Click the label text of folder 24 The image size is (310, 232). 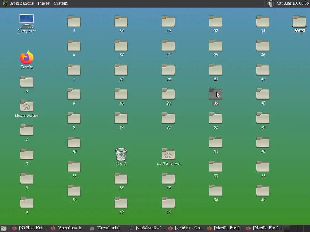coord(168,127)
